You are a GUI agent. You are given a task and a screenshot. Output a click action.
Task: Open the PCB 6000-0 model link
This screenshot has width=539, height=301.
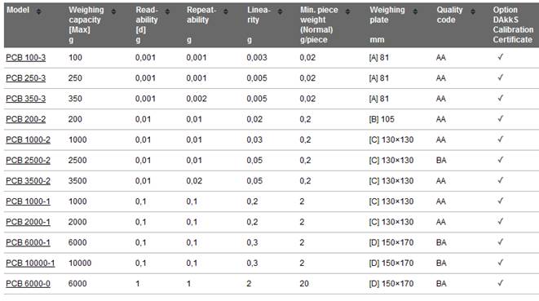point(29,284)
